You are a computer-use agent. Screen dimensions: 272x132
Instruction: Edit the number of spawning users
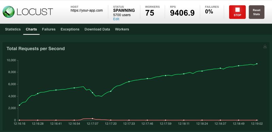point(116,19)
